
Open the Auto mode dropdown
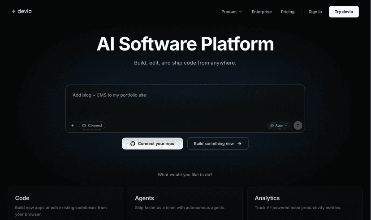point(279,125)
